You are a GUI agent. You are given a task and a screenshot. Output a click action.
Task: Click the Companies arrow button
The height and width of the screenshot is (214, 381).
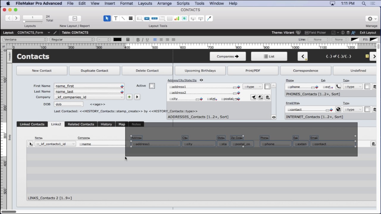[228, 56]
